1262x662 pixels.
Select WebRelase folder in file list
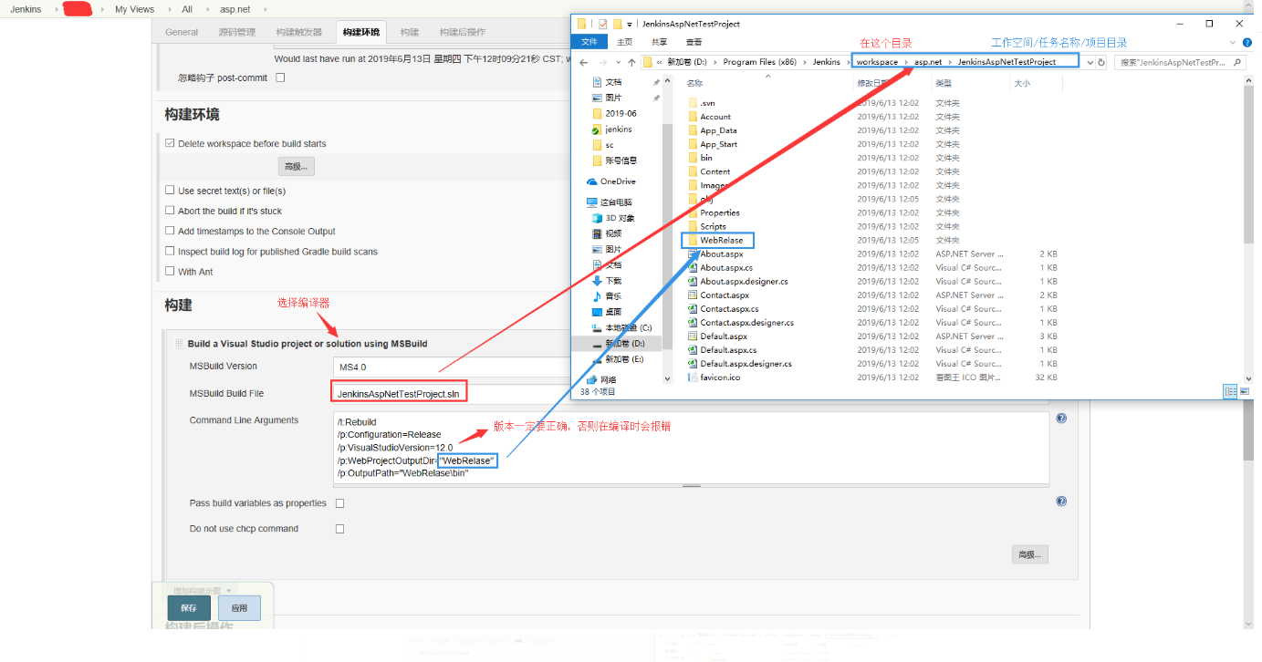tap(716, 240)
